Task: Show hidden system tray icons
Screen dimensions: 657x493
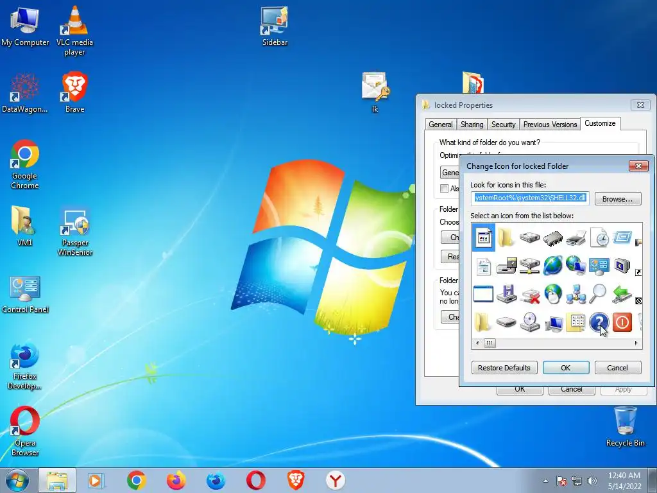Action: click(545, 481)
